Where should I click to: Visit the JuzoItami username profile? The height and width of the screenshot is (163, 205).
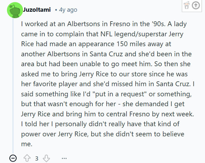(37, 10)
